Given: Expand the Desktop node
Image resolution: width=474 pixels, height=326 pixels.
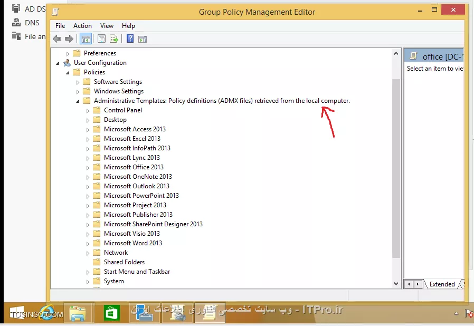Looking at the screenshot, I should click(88, 120).
